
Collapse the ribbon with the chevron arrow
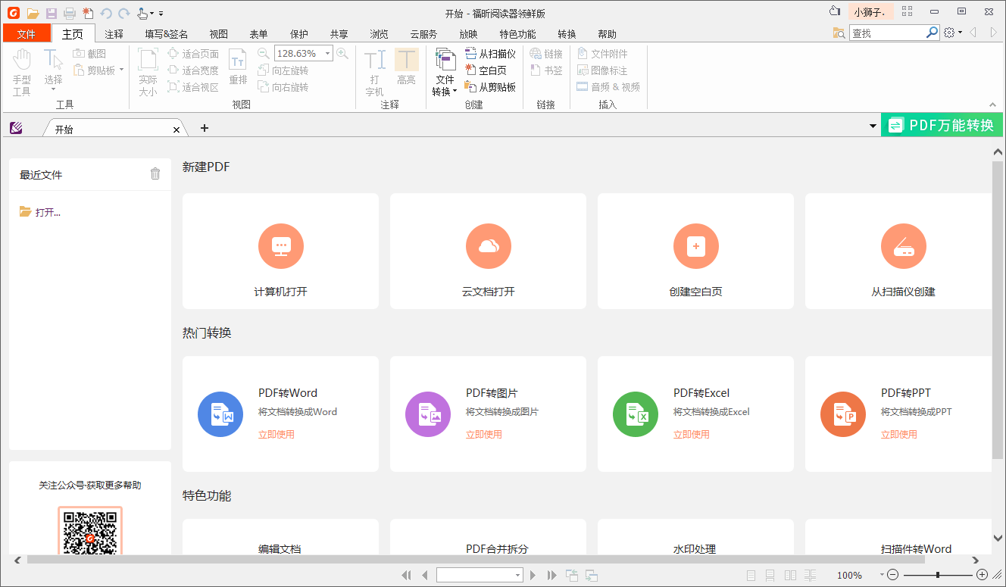pyautogui.click(x=992, y=105)
